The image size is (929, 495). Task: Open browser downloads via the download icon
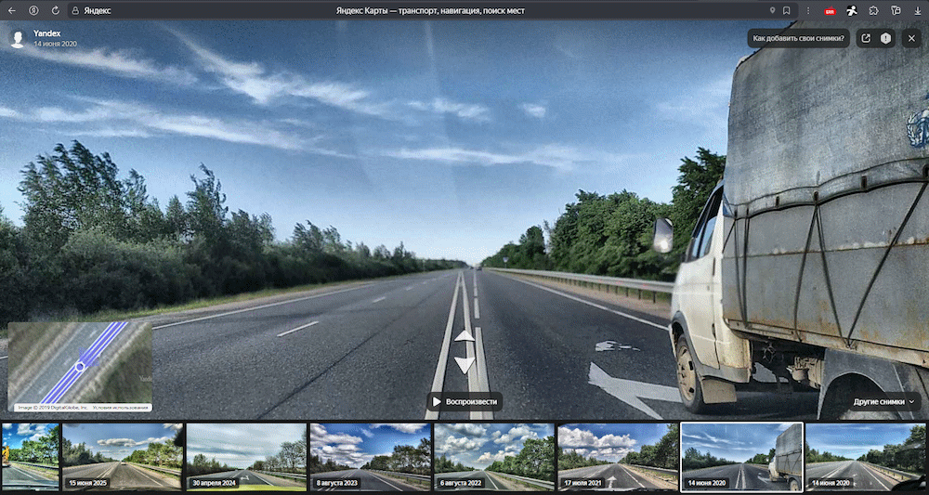(918, 10)
